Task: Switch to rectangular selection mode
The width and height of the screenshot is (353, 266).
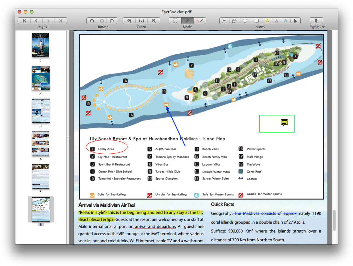Action: 175,21
